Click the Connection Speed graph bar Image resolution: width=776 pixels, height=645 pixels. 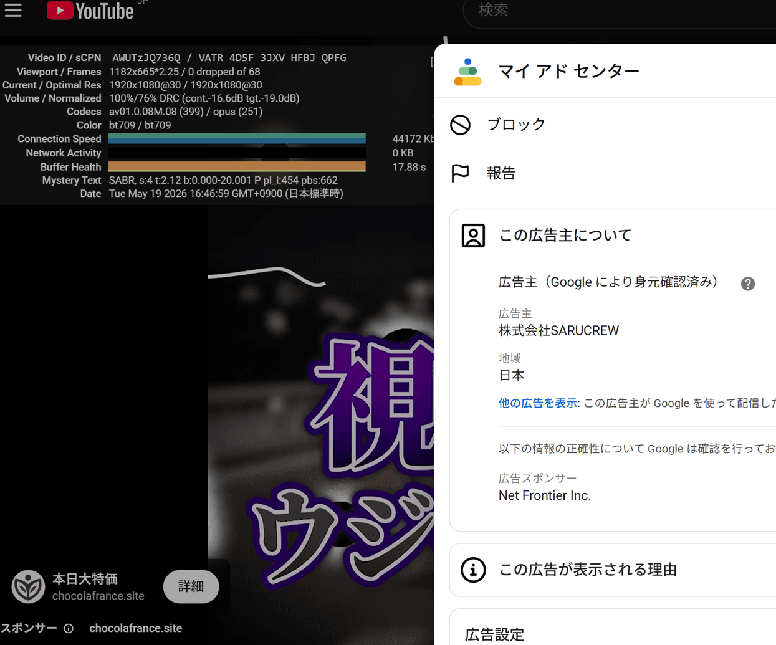[237, 139]
